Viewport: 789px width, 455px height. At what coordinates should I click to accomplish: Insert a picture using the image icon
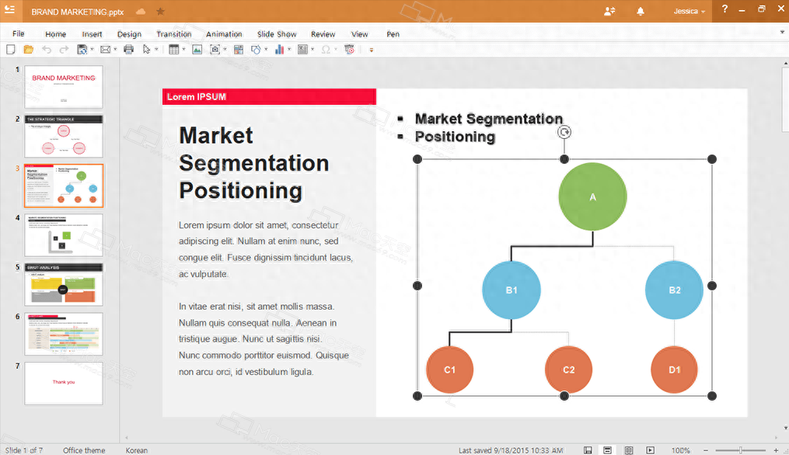pyautogui.click(x=197, y=50)
